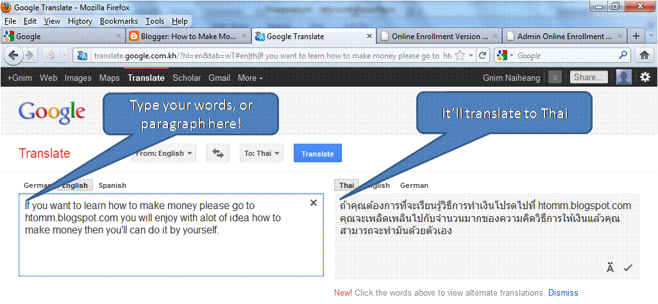Image resolution: width=658 pixels, height=304 pixels.
Task: Clear source text with X icon
Action: pos(313,203)
